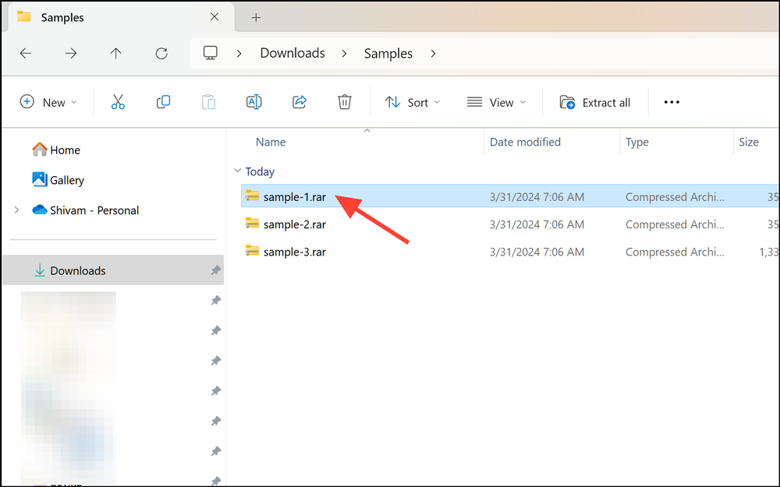780x487 pixels.
Task: Sort files by the Name column header
Action: [271, 142]
